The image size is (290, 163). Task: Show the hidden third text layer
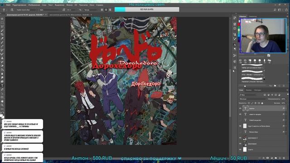[x=240, y=120]
